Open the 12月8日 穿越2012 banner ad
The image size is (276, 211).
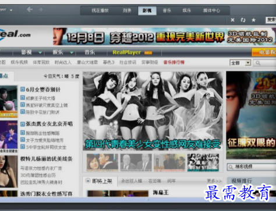(x=164, y=37)
